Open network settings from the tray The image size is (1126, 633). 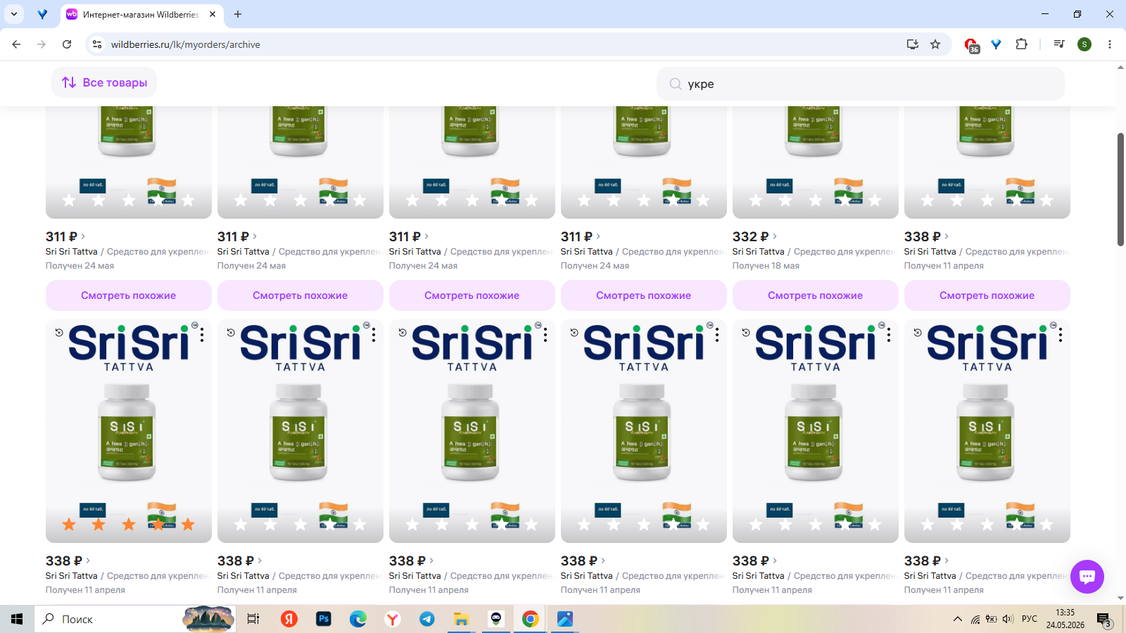pos(975,619)
